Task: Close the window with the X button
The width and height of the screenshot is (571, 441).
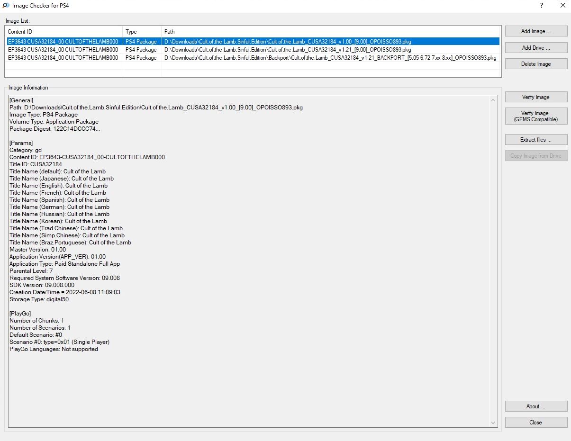Action: (x=562, y=5)
